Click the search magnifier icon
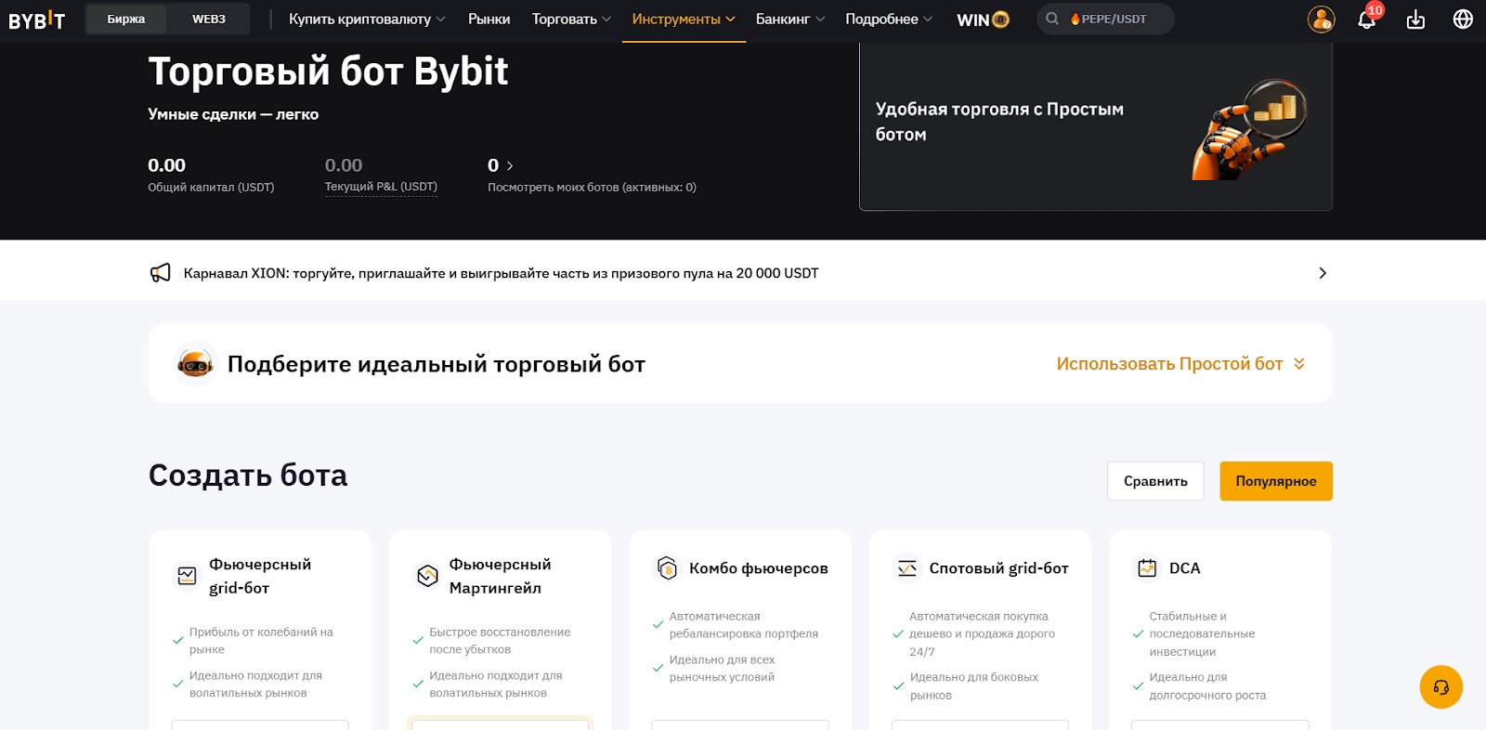Image resolution: width=1486 pixels, height=730 pixels. click(x=1052, y=19)
